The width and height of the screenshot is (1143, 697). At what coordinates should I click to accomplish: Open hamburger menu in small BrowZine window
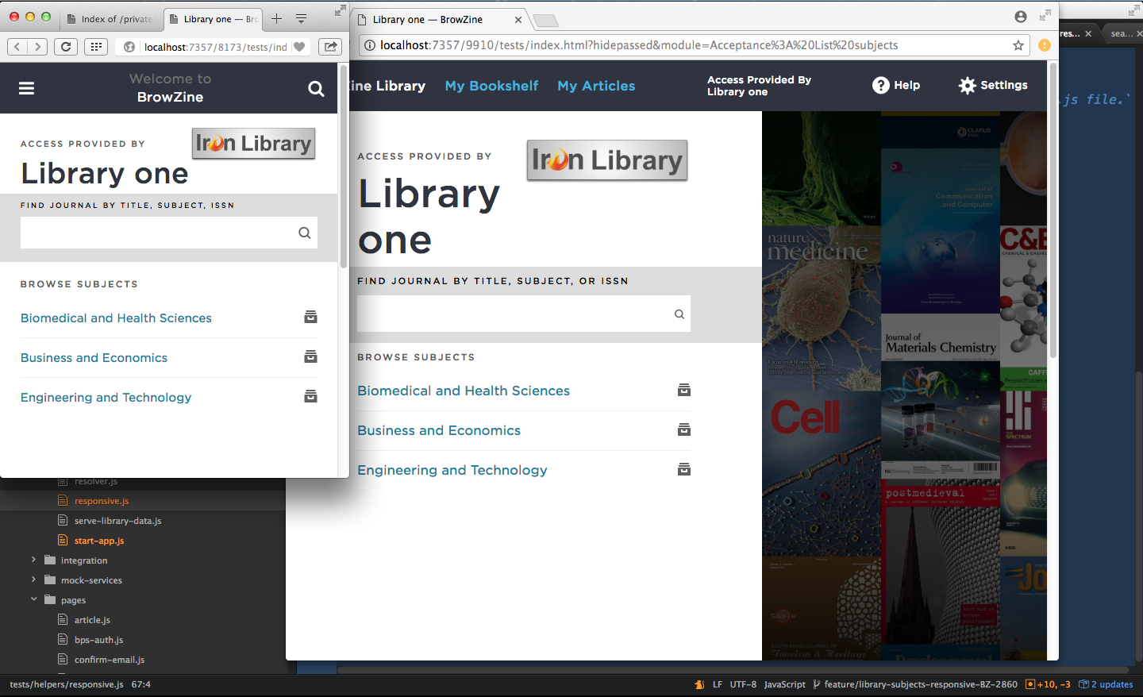coord(26,88)
